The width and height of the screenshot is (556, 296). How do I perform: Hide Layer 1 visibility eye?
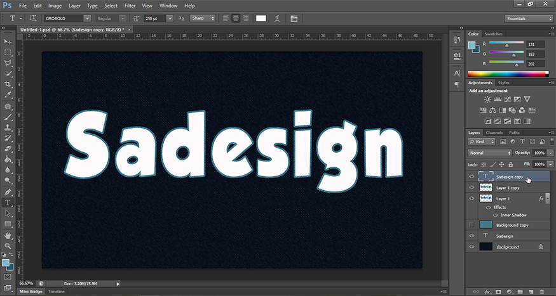(471, 198)
